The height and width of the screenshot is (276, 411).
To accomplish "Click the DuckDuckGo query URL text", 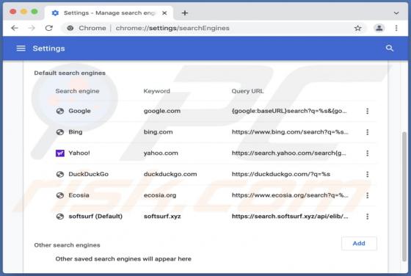I will 281,174.
